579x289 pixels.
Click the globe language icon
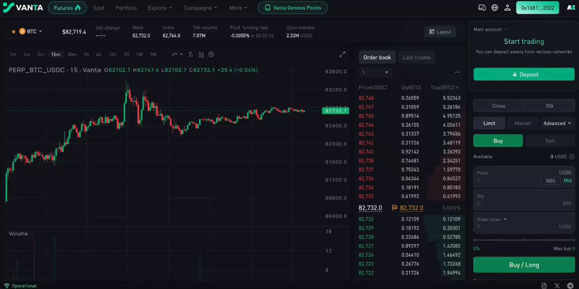pyautogui.click(x=495, y=8)
